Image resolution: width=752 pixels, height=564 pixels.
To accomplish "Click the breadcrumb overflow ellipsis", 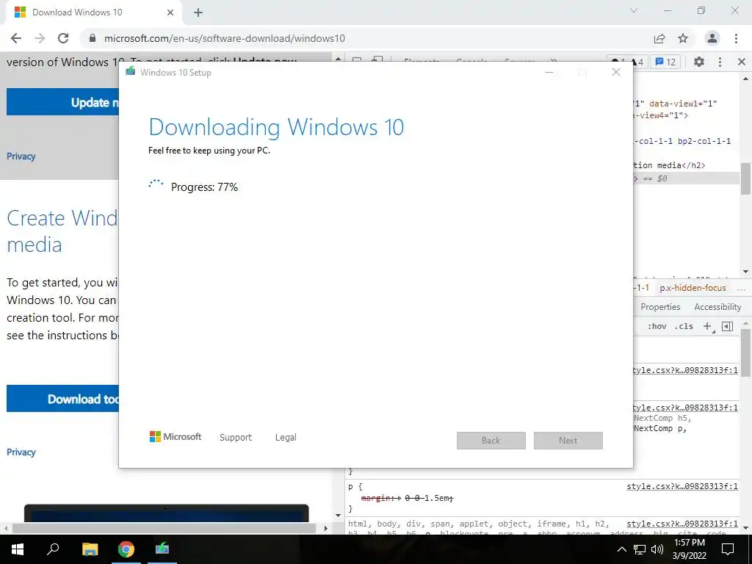I will 741,289.
